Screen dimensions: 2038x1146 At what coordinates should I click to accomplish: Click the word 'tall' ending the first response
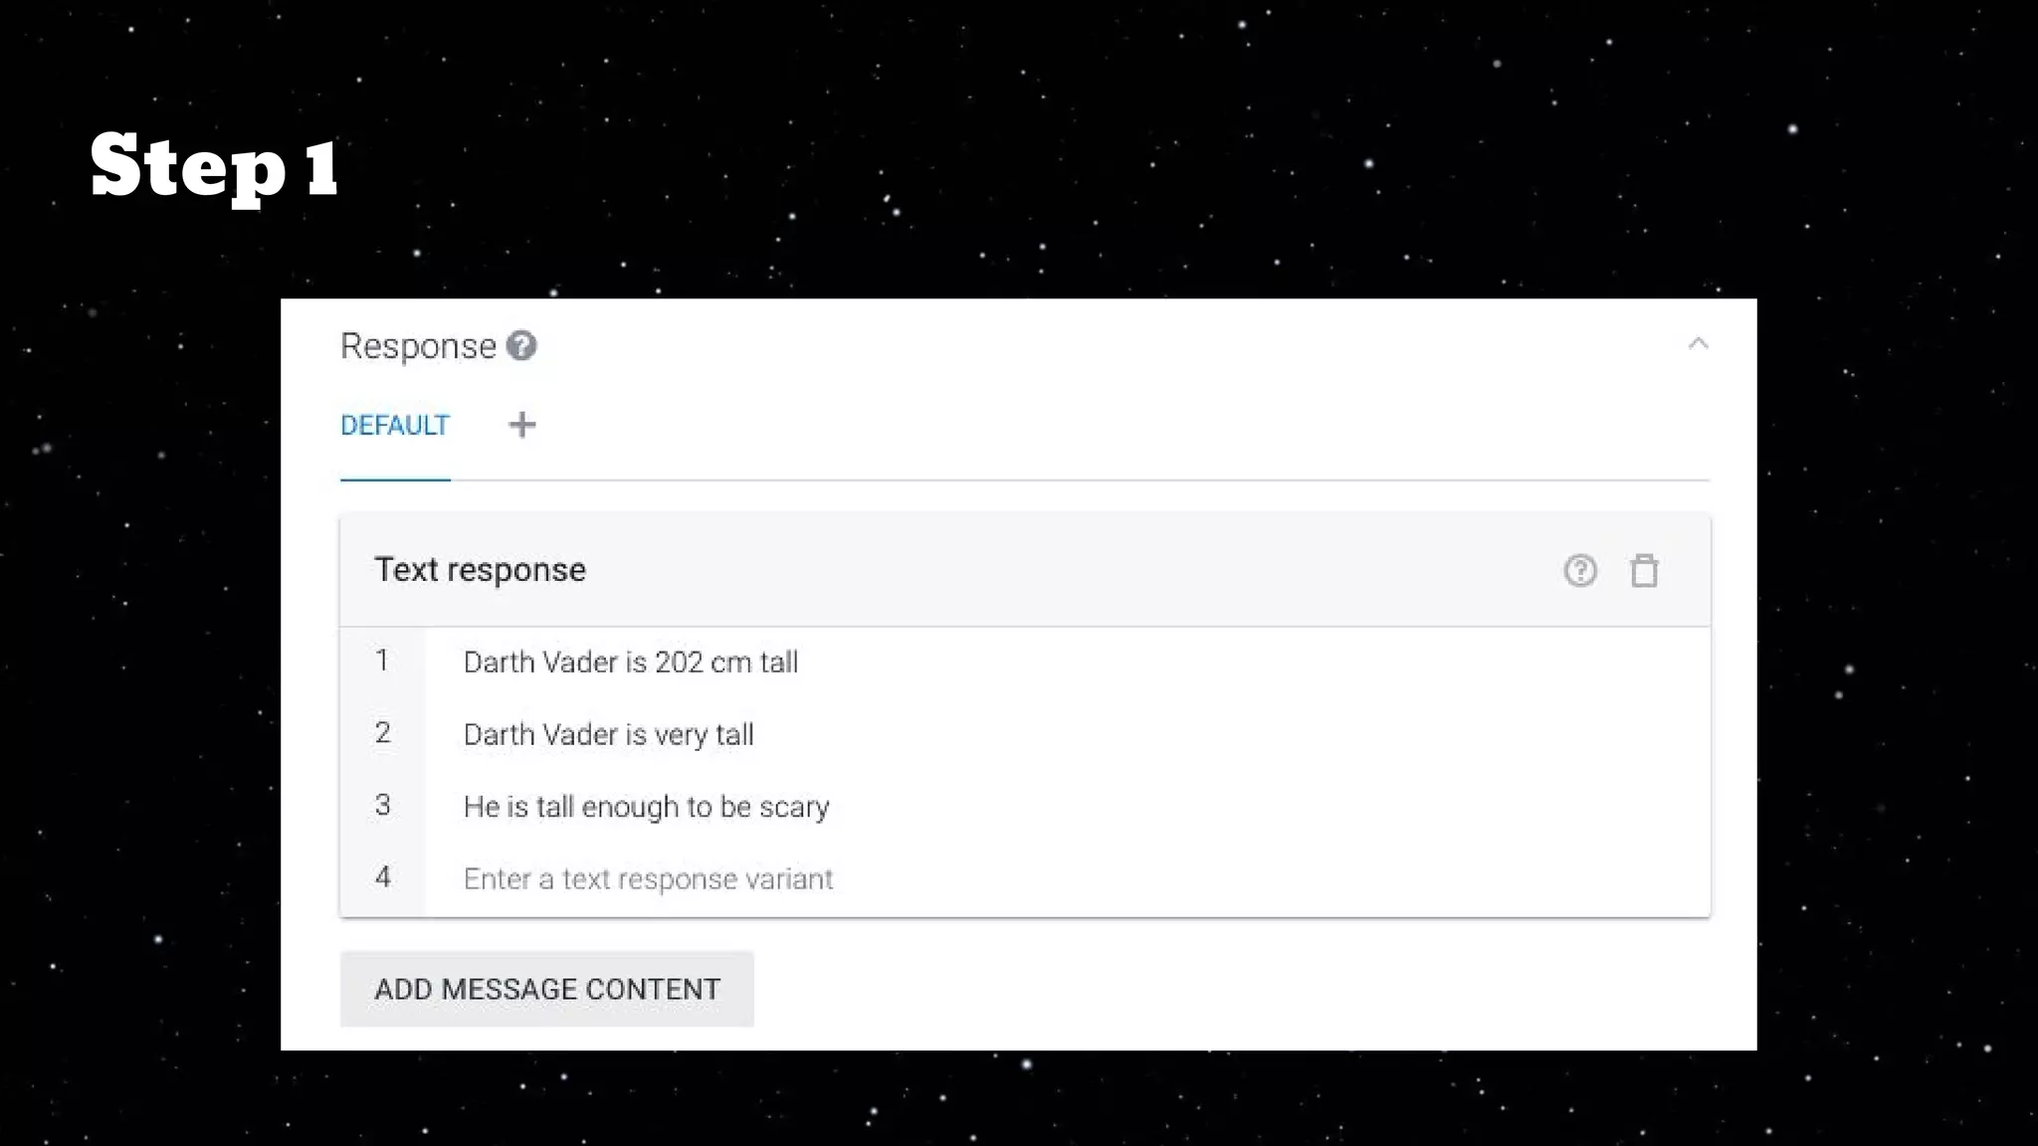click(x=779, y=663)
